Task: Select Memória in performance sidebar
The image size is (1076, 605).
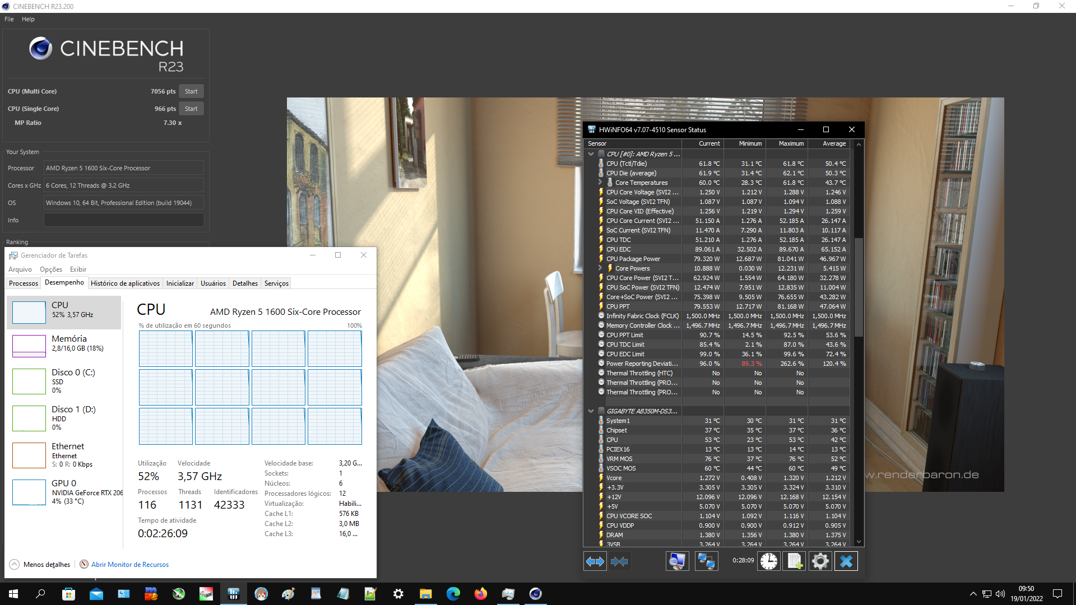Action: [64, 346]
